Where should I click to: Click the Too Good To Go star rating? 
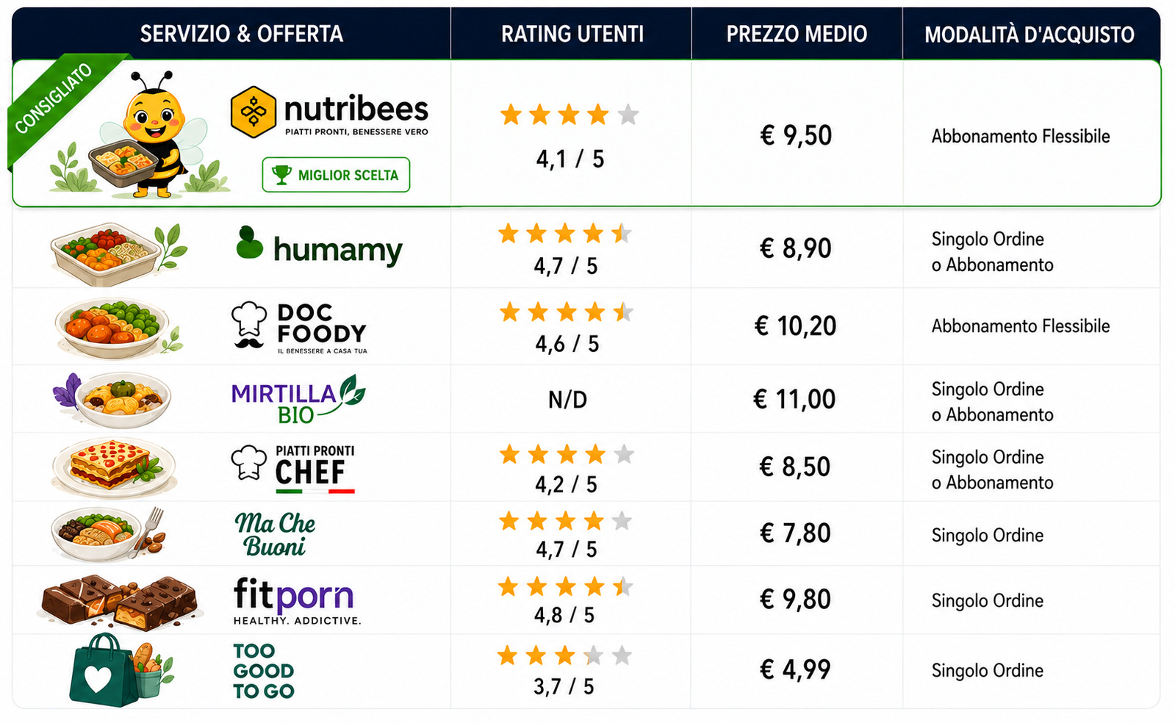point(564,655)
